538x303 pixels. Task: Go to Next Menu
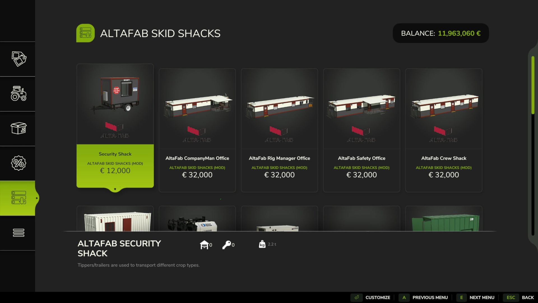(476, 297)
